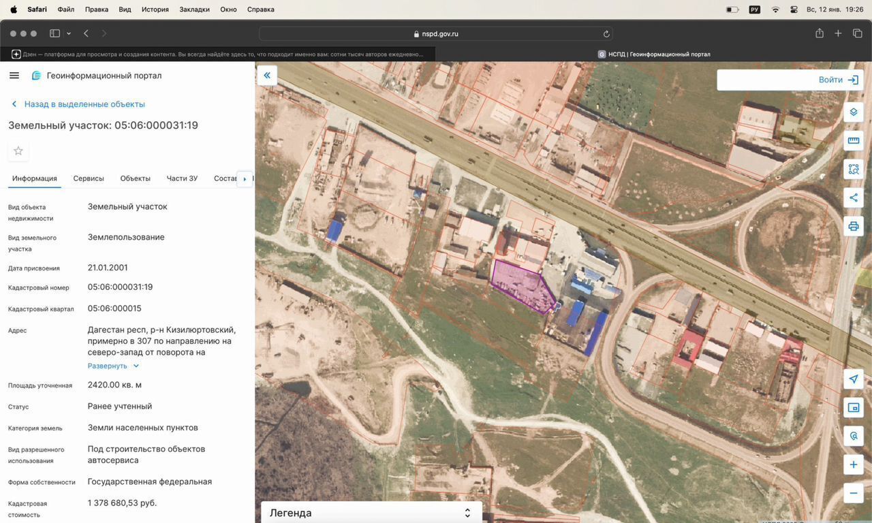Click the date value 21.01.2001
Image resolution: width=872 pixels, height=523 pixels.
point(108,268)
